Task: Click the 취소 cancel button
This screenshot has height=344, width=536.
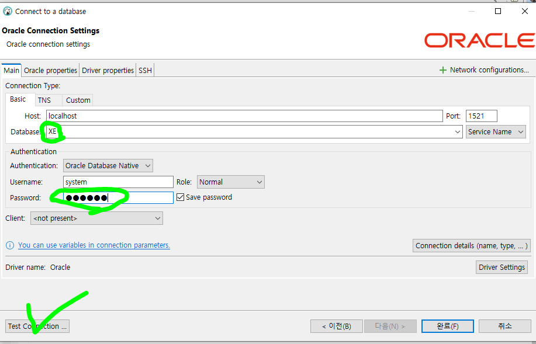Action: pos(505,326)
